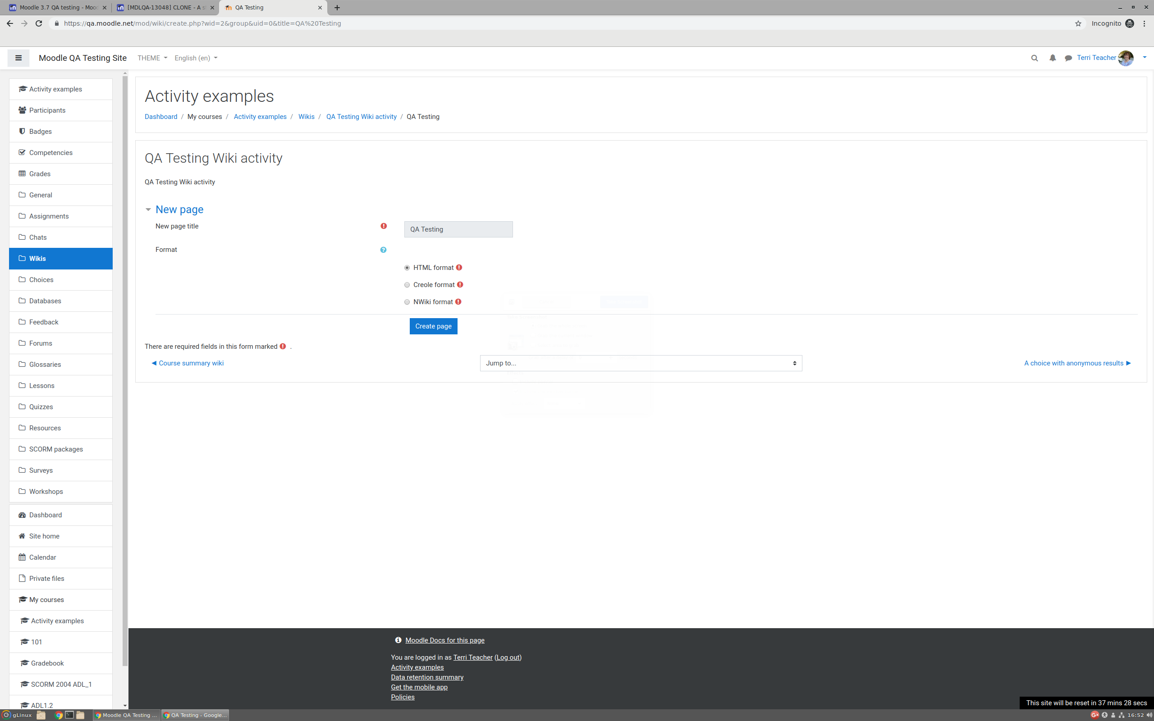Open Get the mobile app link

pos(419,687)
